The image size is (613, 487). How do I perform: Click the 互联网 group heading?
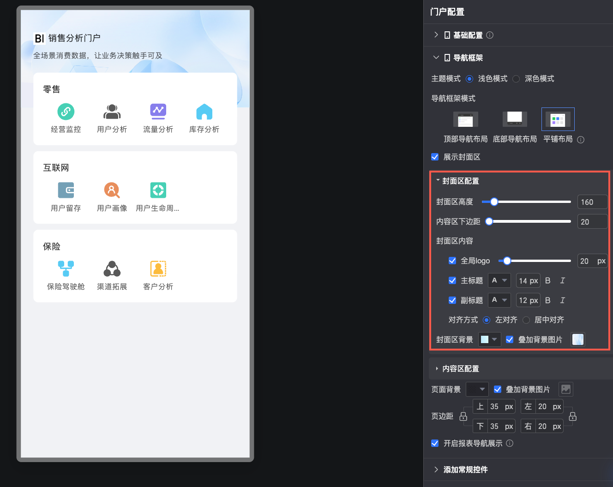[56, 168]
